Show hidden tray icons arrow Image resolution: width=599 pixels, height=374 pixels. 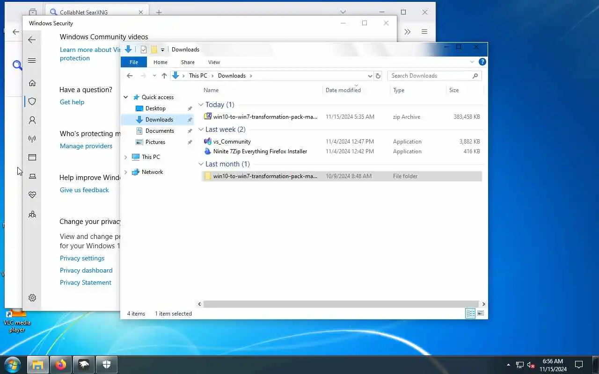509,365
